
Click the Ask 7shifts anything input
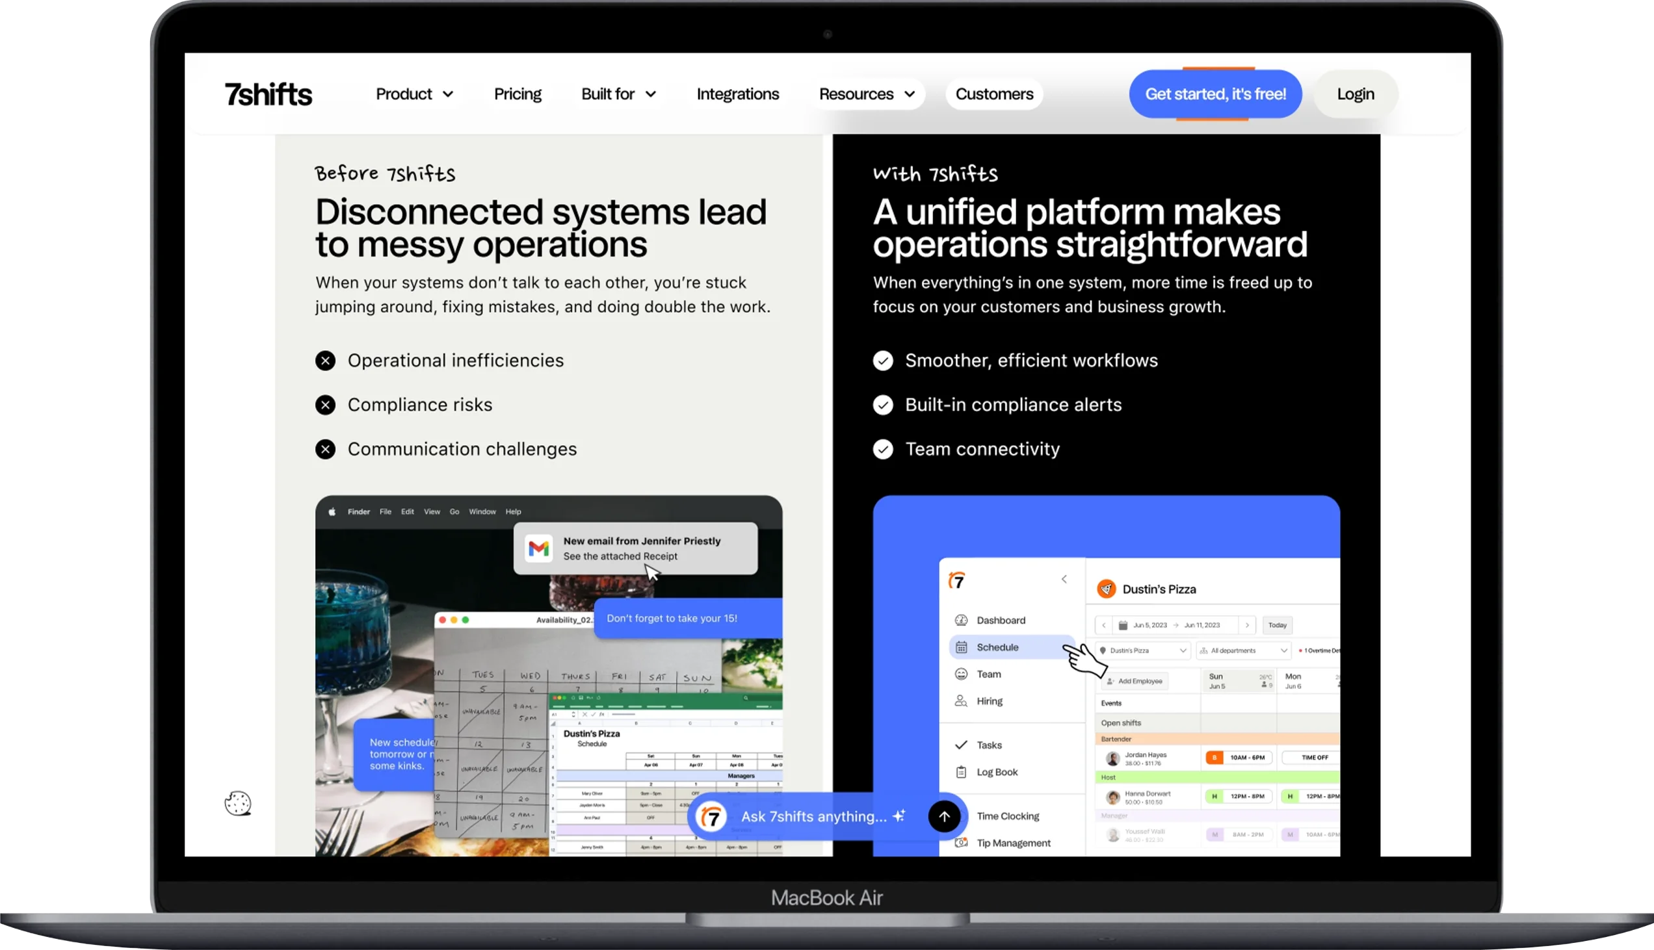click(813, 816)
